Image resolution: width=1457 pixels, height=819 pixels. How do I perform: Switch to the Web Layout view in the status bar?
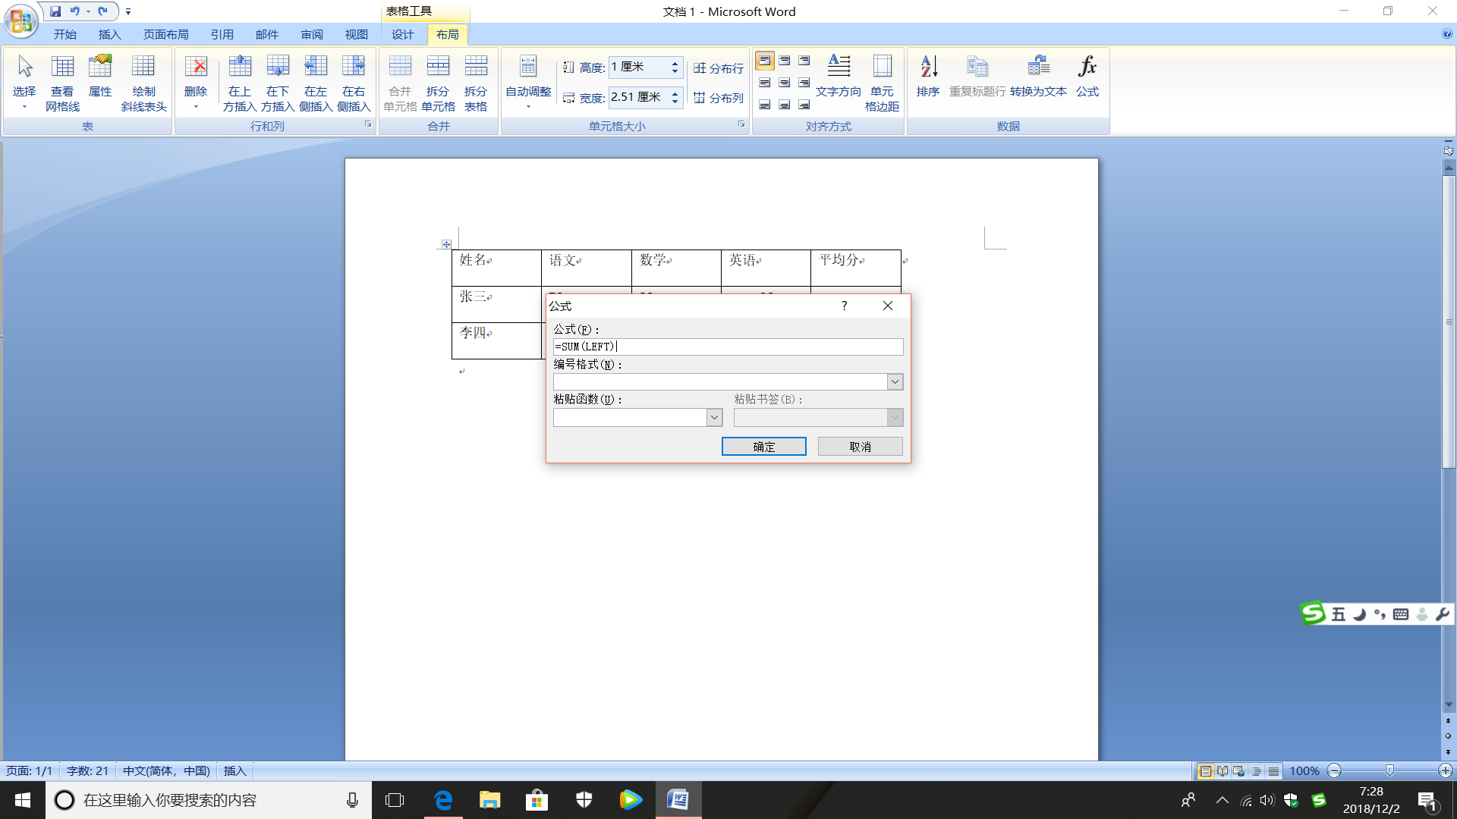pyautogui.click(x=1239, y=771)
